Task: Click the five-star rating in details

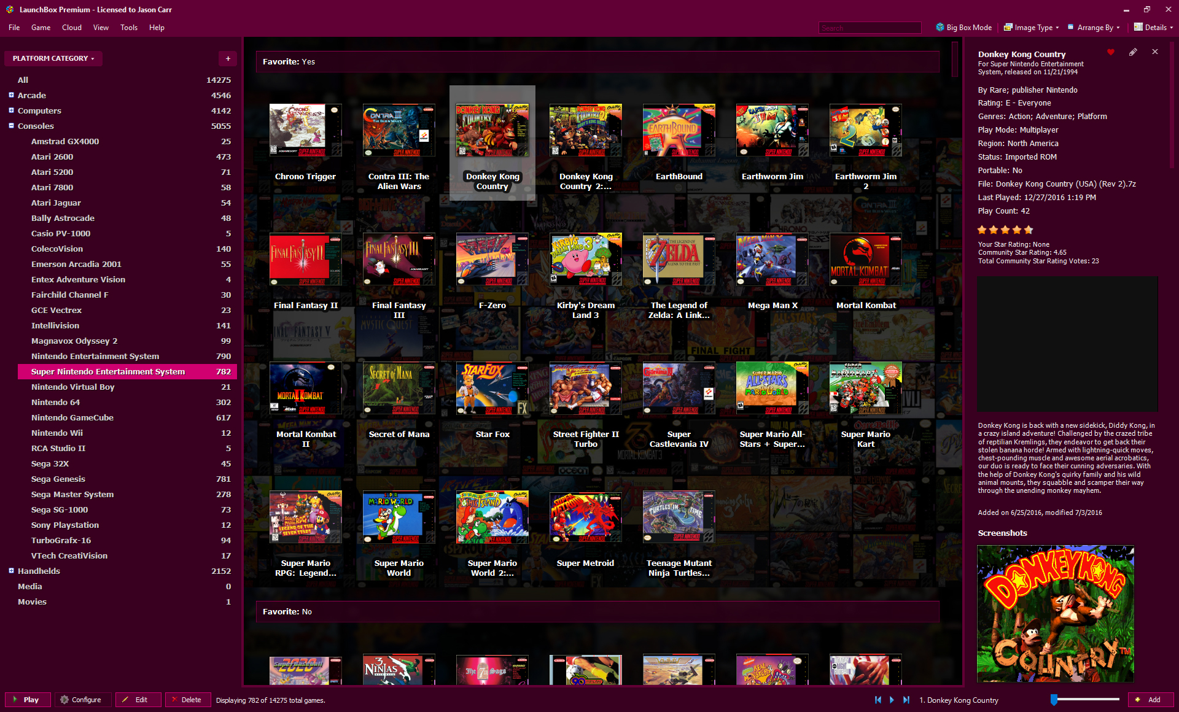Action: click(1005, 230)
